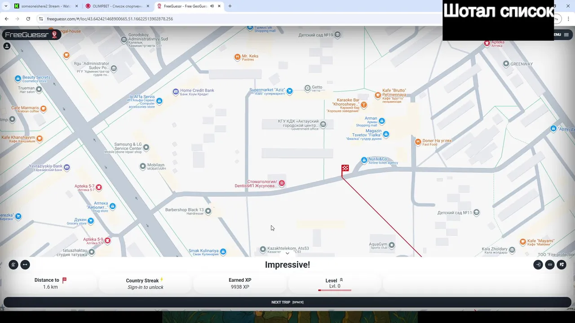Open the user profile icon below the logo
The image size is (575, 323).
click(x=7, y=46)
